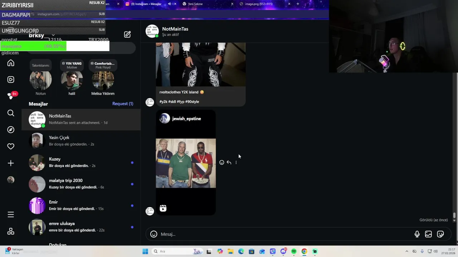Click the volume icon in system tray
Viewport: 458px width, 257px height.
click(x=435, y=251)
